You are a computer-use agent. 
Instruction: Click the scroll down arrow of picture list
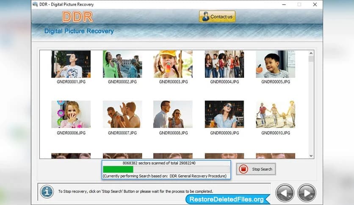(x=311, y=156)
